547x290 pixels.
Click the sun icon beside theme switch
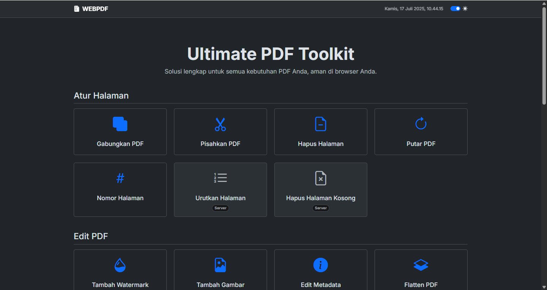point(465,8)
